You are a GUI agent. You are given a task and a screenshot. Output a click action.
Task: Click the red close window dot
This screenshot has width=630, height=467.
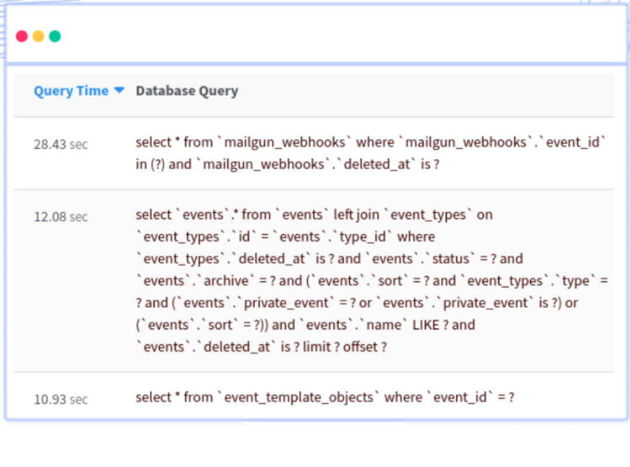pyautogui.click(x=22, y=37)
